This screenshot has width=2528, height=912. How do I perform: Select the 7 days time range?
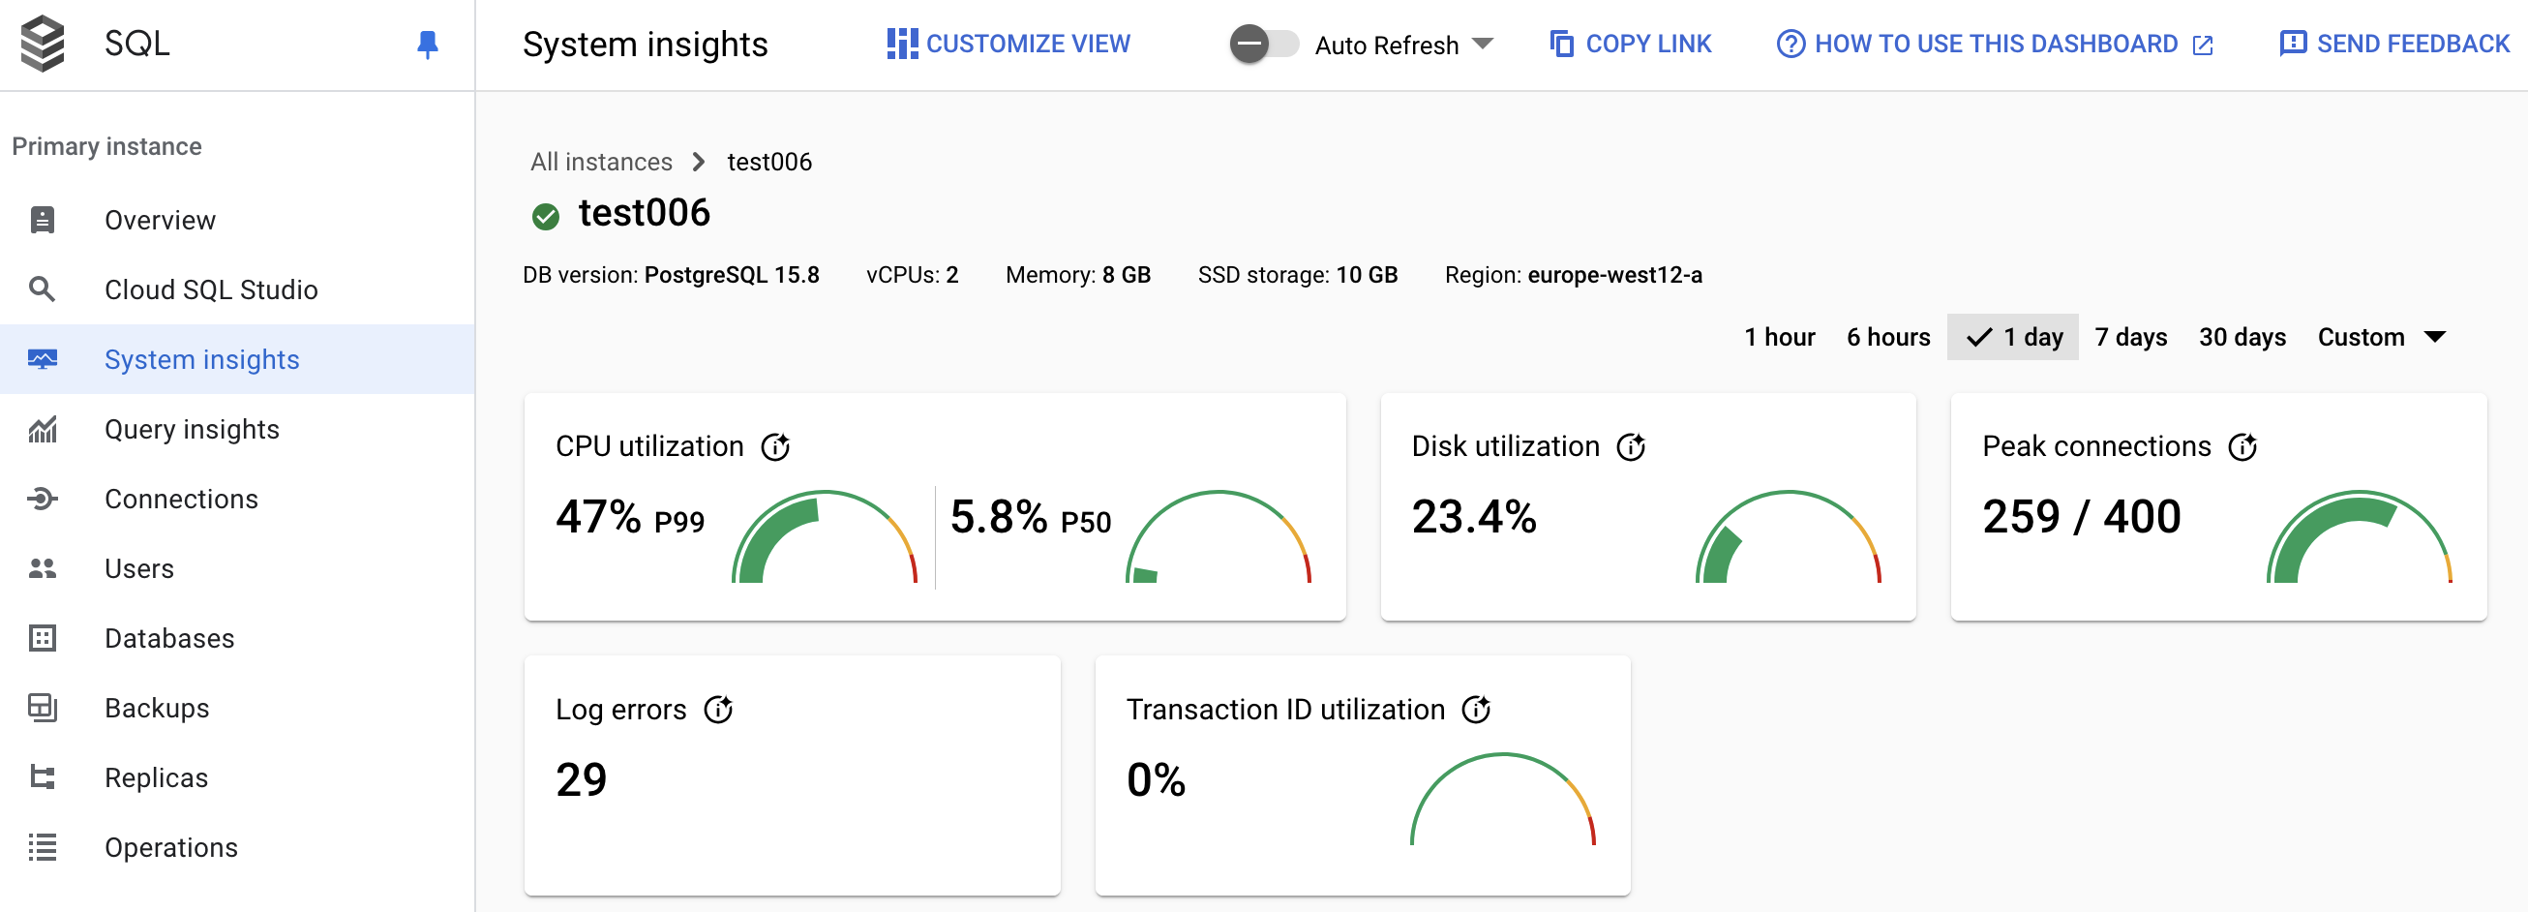click(x=2130, y=337)
